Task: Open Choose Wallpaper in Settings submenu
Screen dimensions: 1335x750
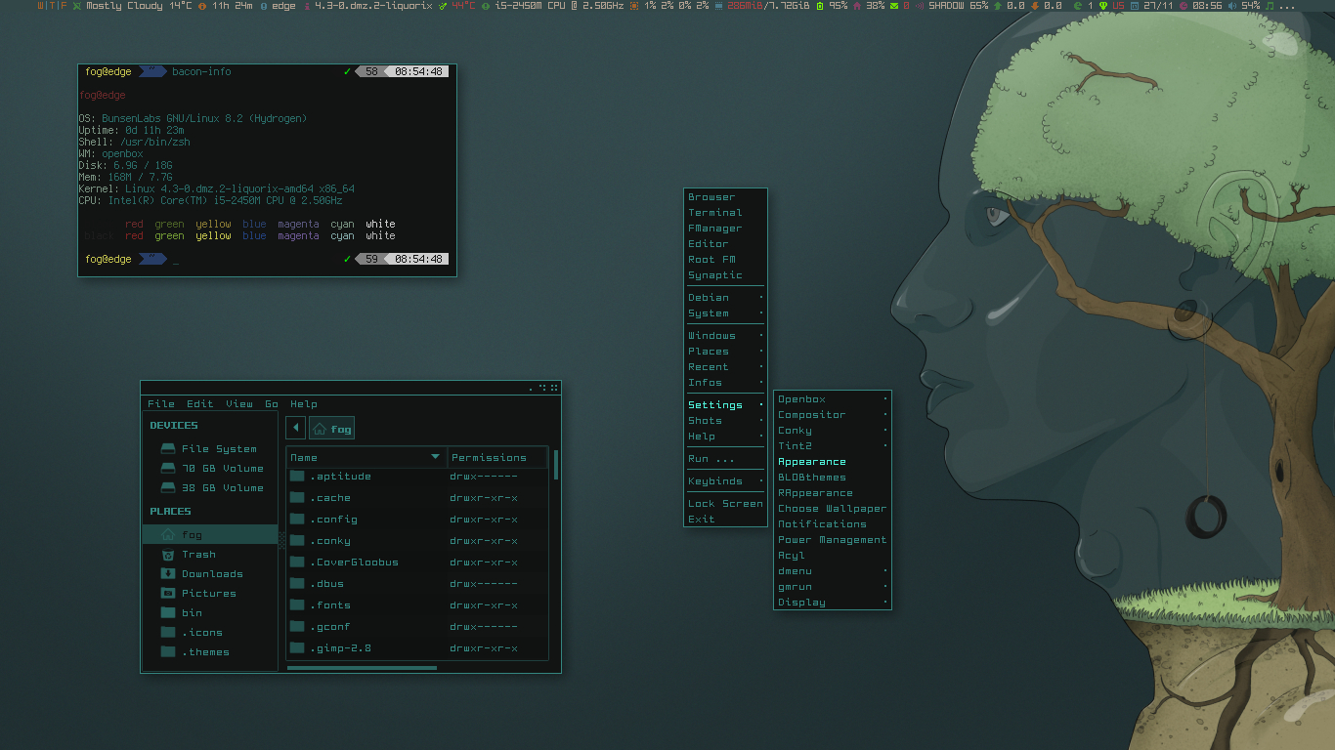Action: pos(833,509)
